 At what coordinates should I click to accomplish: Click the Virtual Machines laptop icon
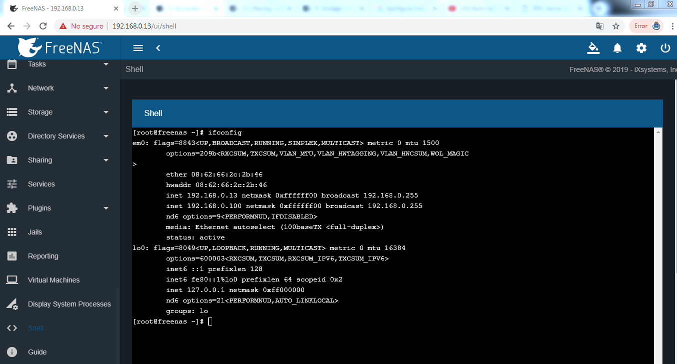tap(12, 280)
